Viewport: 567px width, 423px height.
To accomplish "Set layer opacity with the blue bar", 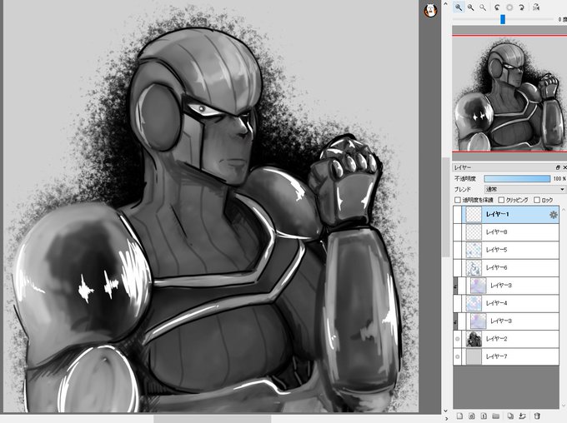I will [x=517, y=178].
